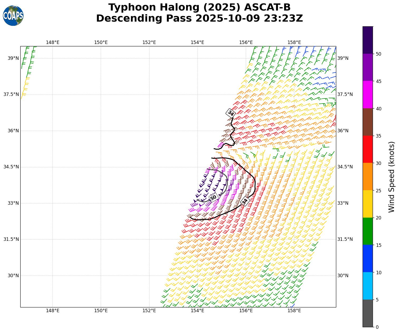Click the lower 34-knot contour label
The height and width of the screenshot is (333, 399).
(x=245, y=201)
